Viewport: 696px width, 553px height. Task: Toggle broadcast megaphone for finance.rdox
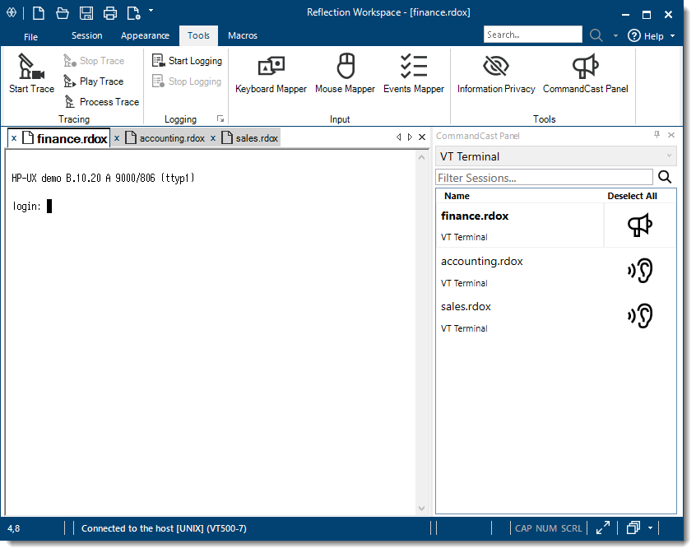click(639, 225)
